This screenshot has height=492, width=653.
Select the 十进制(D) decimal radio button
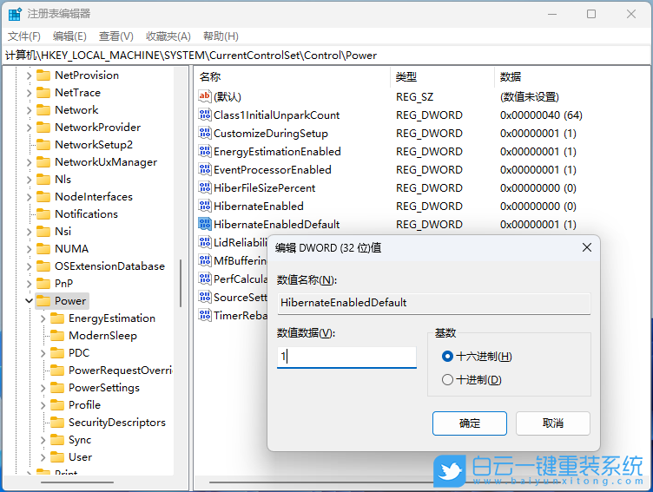[447, 379]
